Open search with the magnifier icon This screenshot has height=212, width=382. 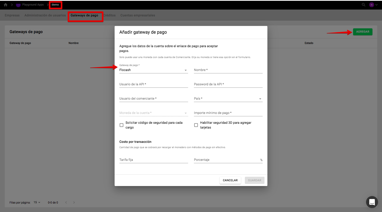tap(364, 5)
